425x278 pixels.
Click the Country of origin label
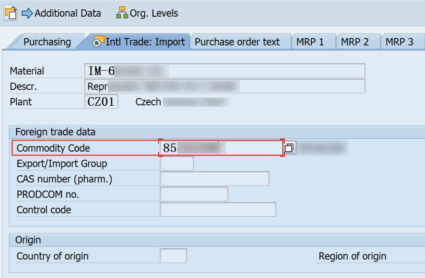53,256
